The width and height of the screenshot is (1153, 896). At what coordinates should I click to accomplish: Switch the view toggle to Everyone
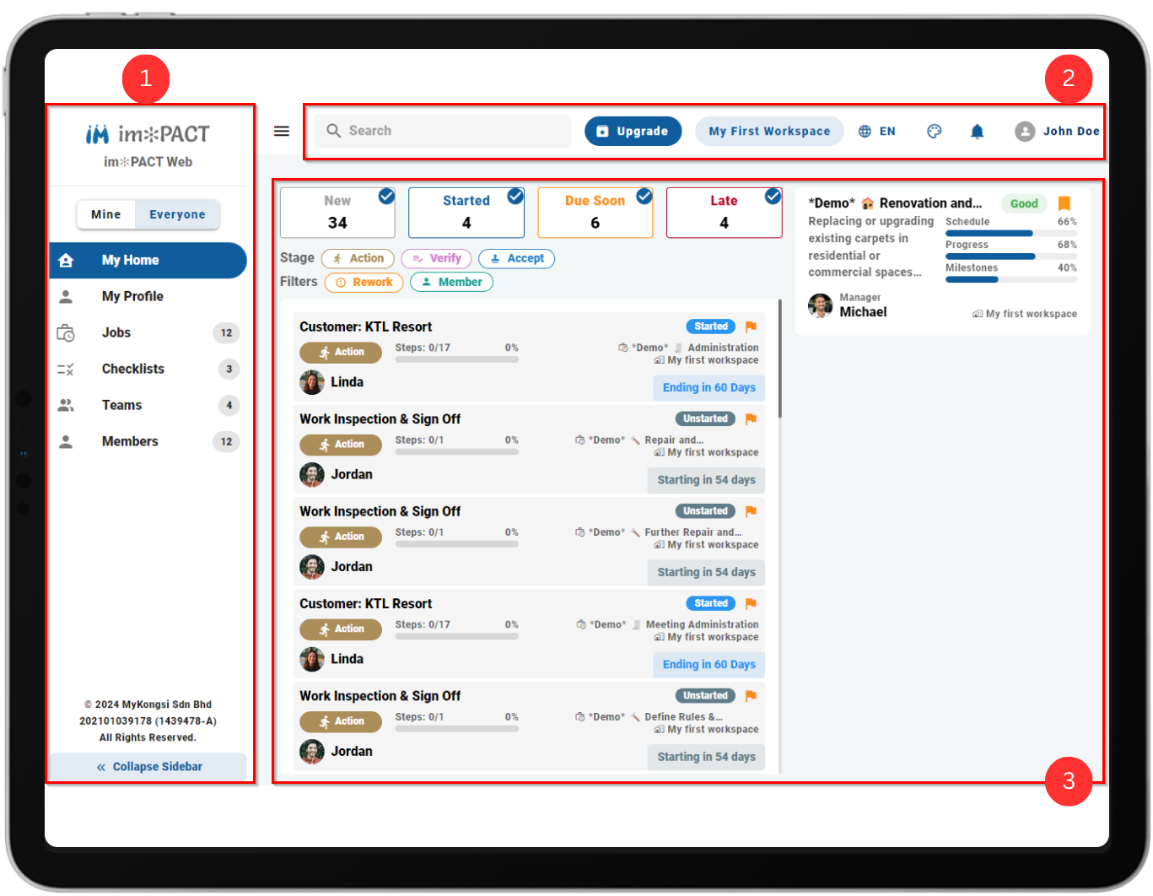point(177,214)
